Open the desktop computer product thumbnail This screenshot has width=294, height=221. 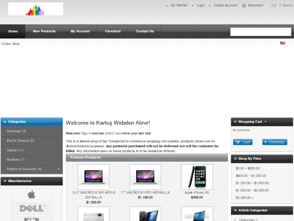click(145, 214)
